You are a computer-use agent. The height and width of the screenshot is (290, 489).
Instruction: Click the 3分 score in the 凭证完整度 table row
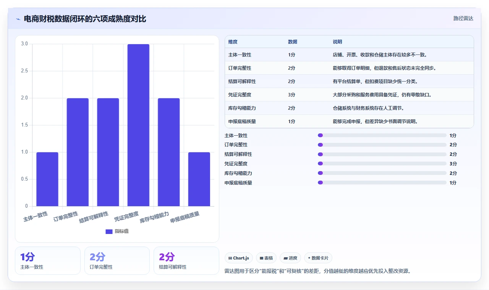pyautogui.click(x=291, y=95)
